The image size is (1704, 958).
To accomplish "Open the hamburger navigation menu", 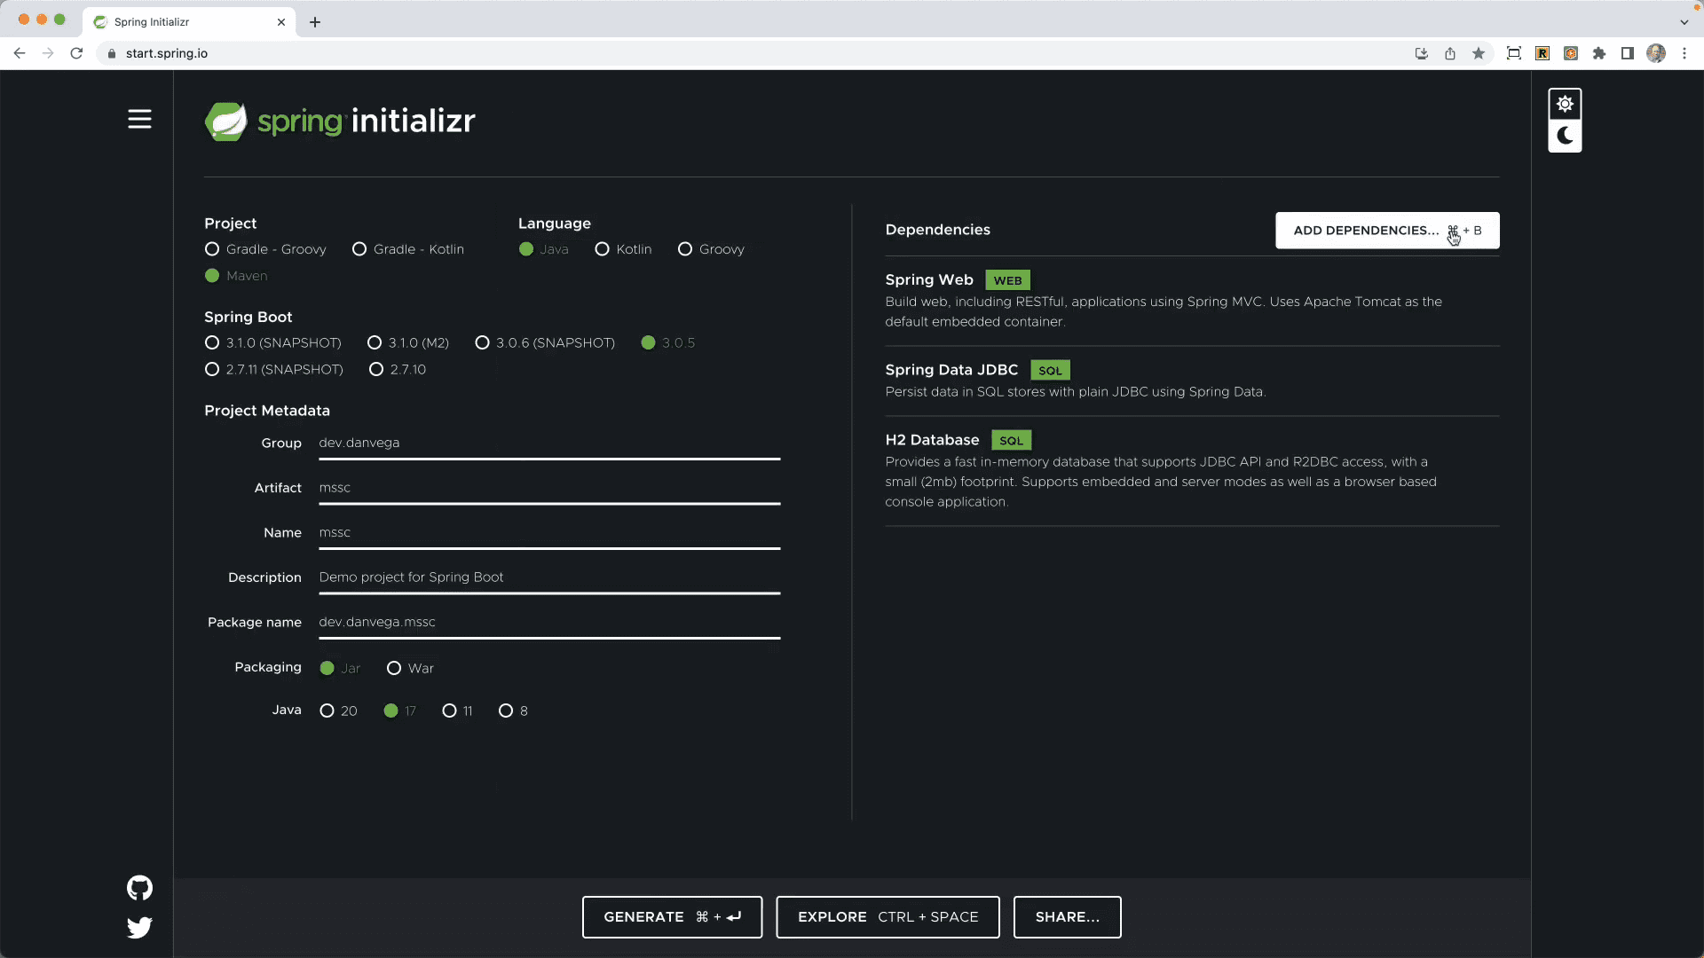I will coord(139,119).
